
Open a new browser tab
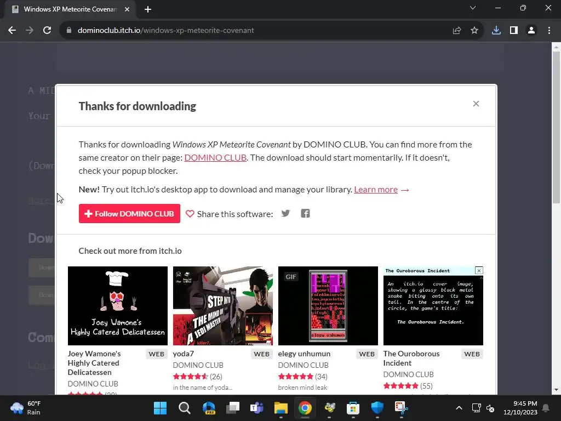[x=148, y=9]
